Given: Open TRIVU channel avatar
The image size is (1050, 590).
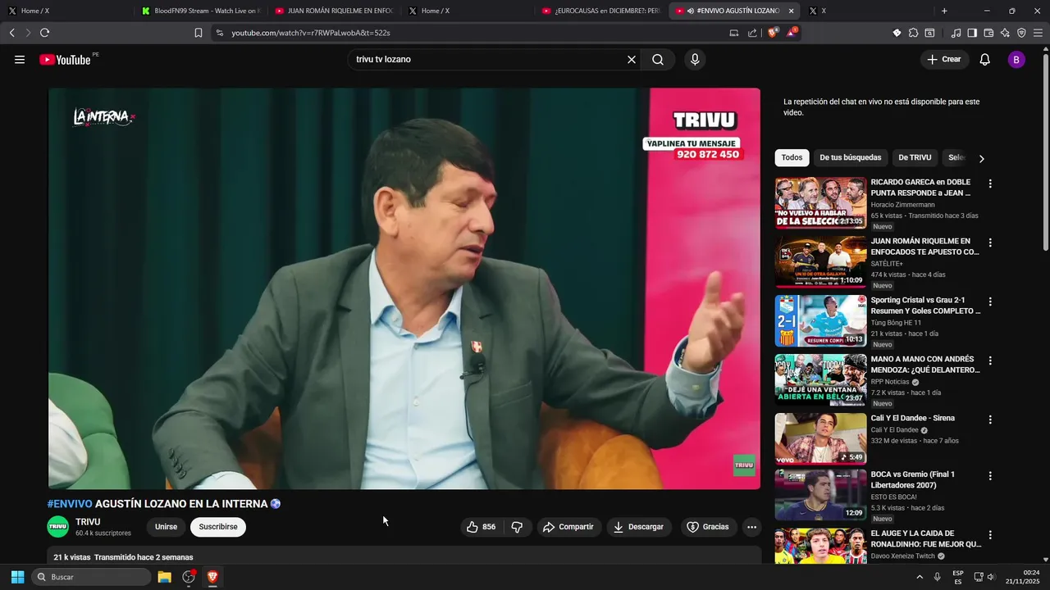Looking at the screenshot, I should (57, 527).
